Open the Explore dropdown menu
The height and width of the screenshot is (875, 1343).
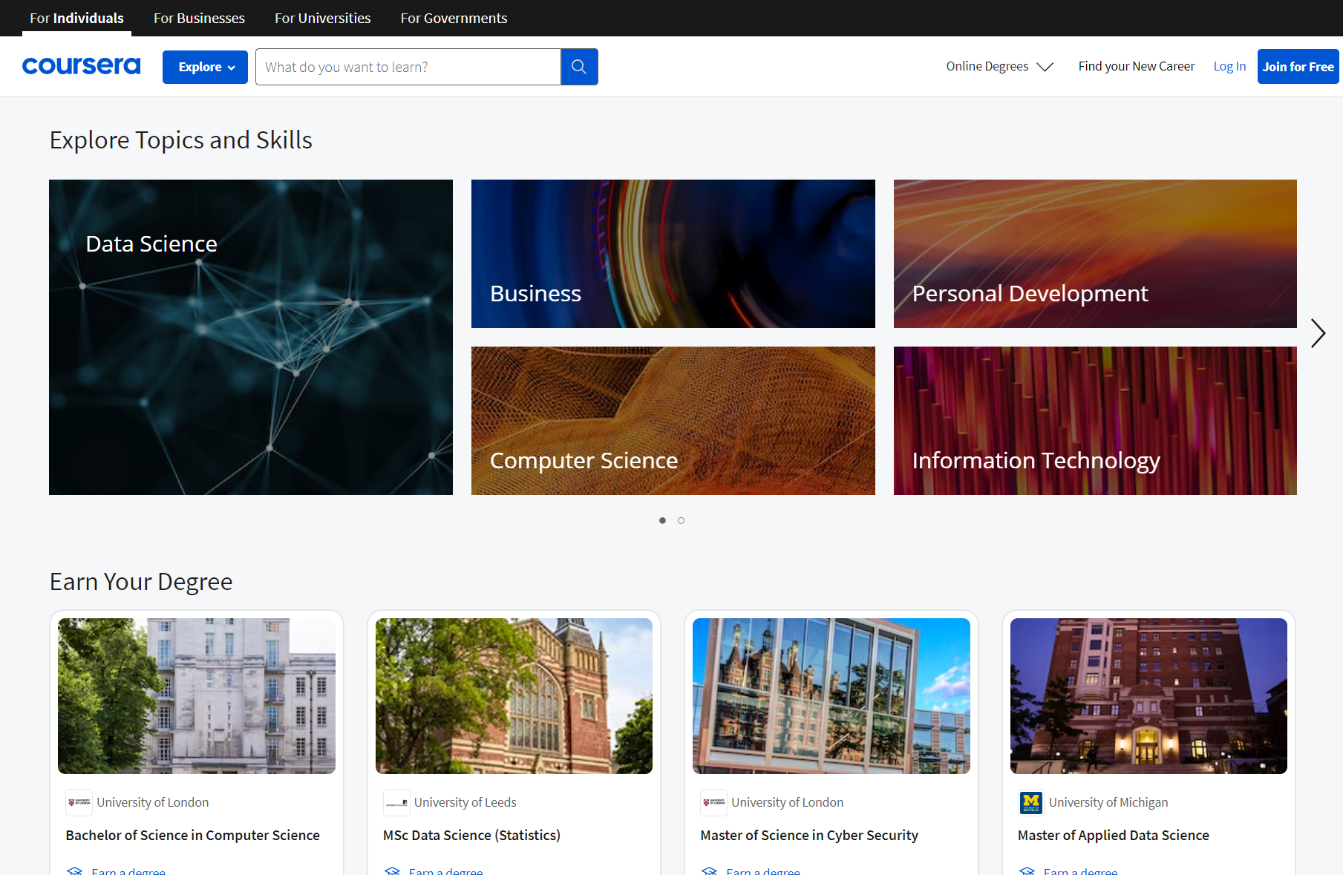[x=205, y=67]
